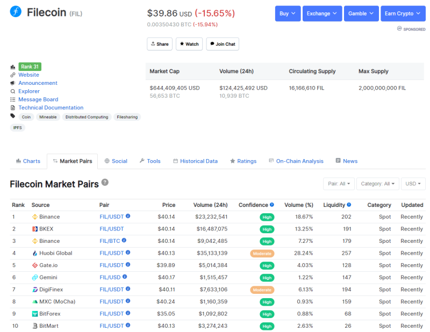The image size is (430, 332).
Task: Select the Explorer magnifying glass icon
Action: [13, 91]
